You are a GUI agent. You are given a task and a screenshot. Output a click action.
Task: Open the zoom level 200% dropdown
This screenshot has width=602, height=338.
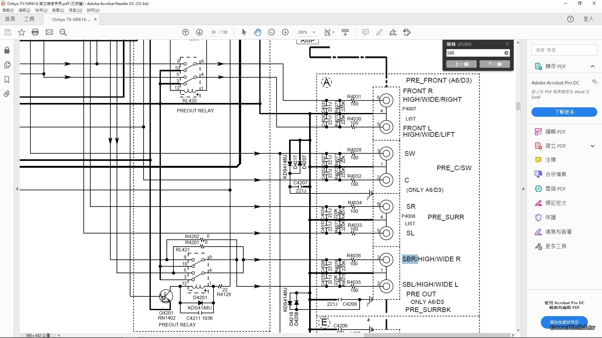tap(314, 32)
